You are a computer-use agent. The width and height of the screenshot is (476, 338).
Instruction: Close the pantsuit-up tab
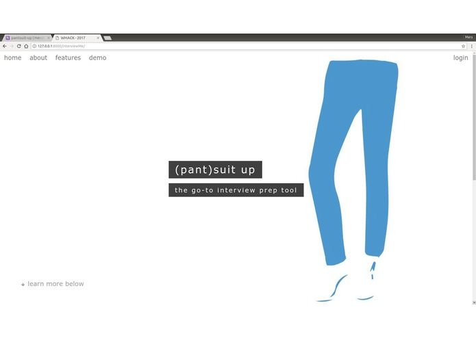(48, 38)
